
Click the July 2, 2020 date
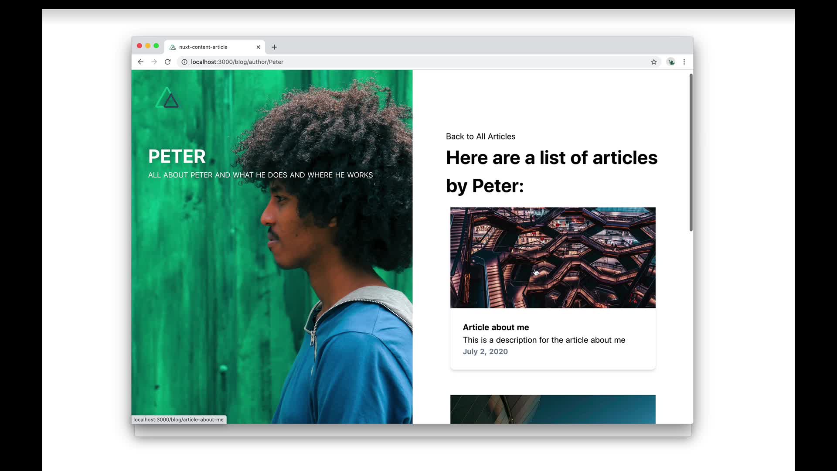[x=485, y=352]
